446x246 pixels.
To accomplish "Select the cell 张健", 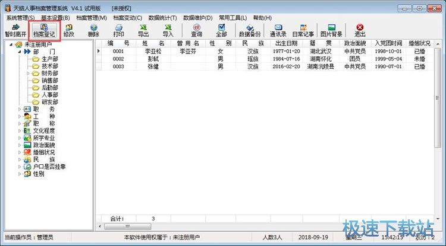I will (153, 66).
